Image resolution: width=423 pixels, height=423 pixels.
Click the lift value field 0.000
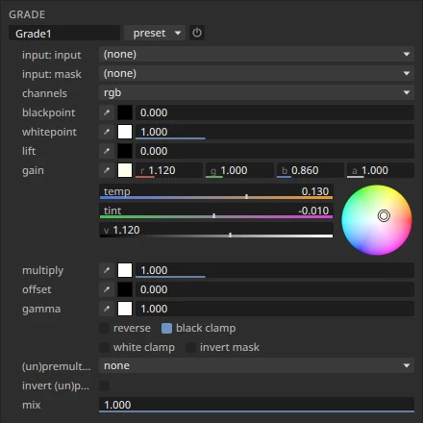(275, 151)
